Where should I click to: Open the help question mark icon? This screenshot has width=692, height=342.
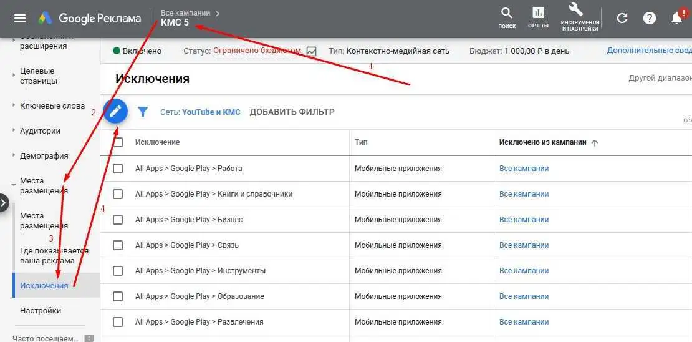click(x=649, y=18)
